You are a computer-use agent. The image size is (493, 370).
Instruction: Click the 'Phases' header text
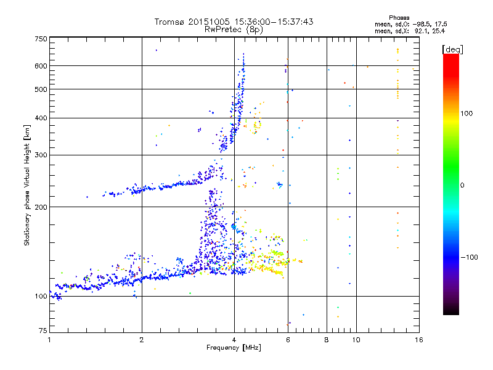pos(399,18)
